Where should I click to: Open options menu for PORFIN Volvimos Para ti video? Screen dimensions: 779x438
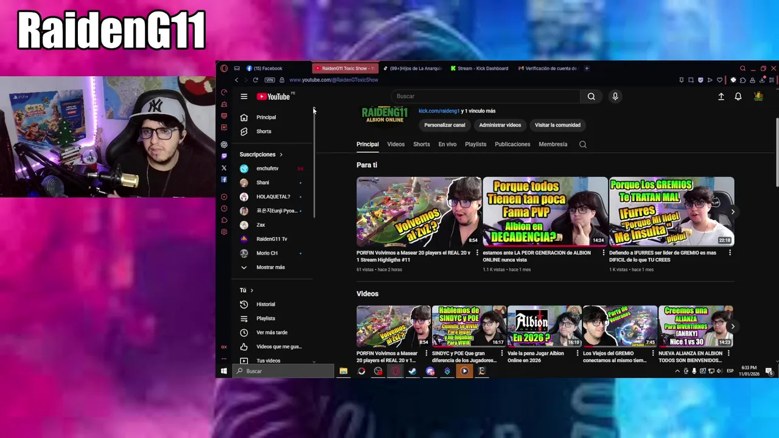(477, 252)
